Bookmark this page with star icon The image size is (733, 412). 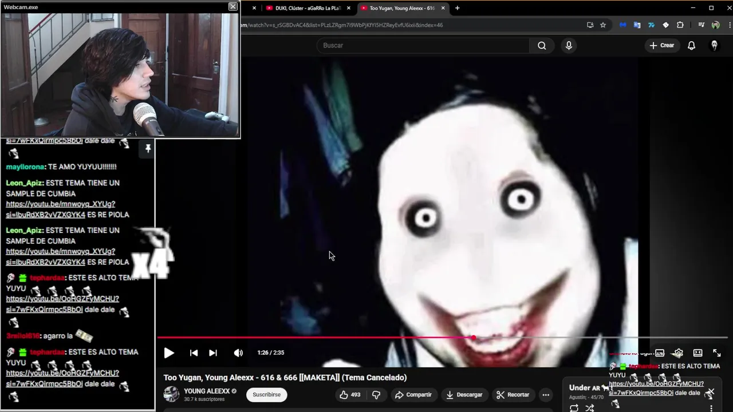(603, 25)
